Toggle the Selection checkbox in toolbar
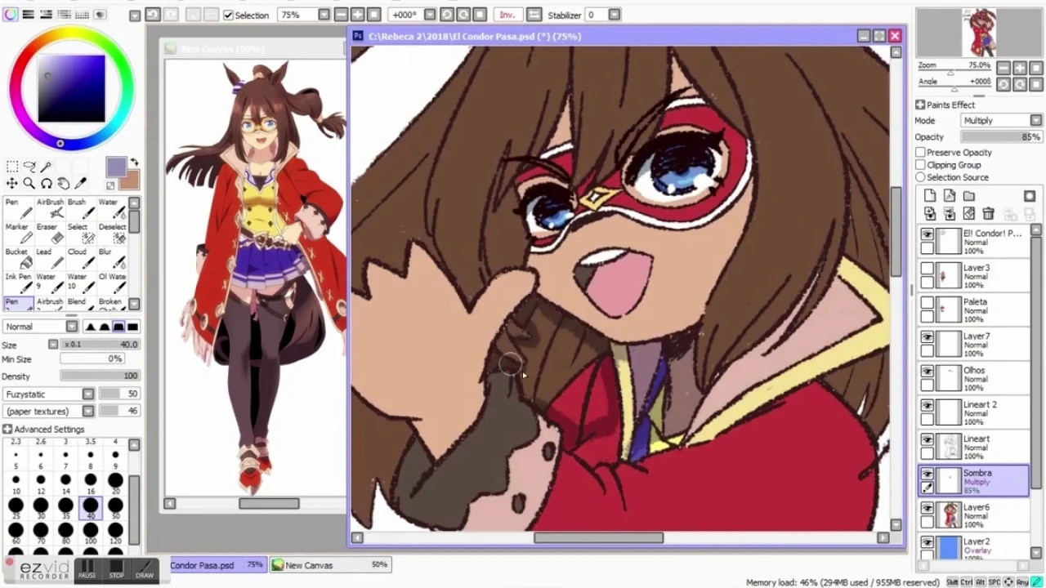Image resolution: width=1046 pixels, height=588 pixels. tap(228, 15)
